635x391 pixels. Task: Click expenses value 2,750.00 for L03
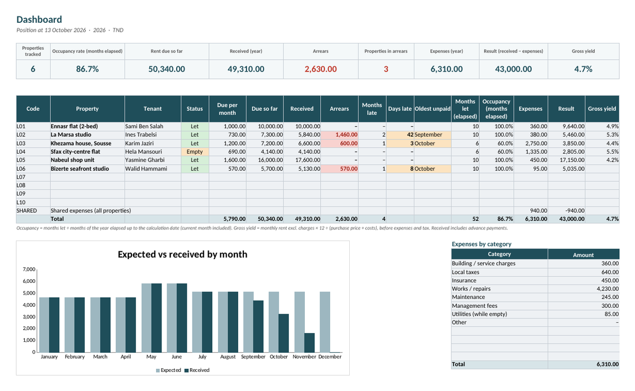point(531,144)
